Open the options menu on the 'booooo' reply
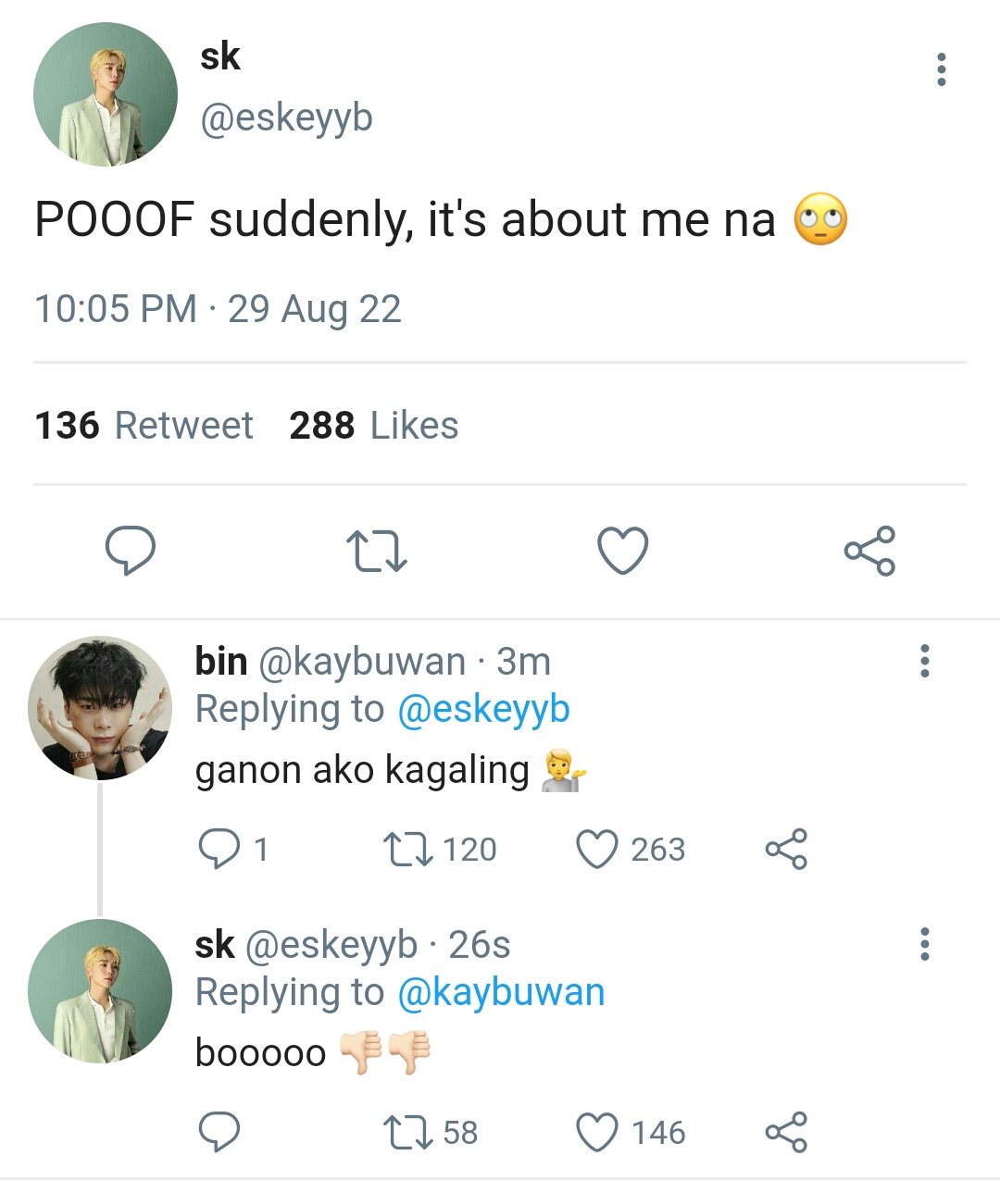This screenshot has width=1000, height=1180. pos(924,943)
